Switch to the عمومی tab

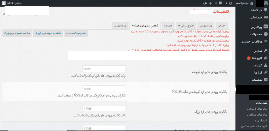tap(221, 26)
